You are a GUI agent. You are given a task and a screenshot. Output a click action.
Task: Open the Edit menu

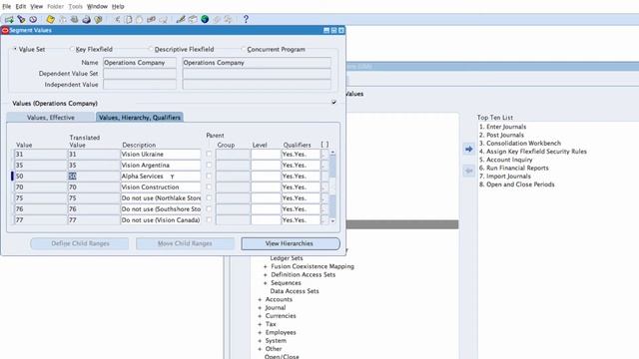click(x=21, y=7)
